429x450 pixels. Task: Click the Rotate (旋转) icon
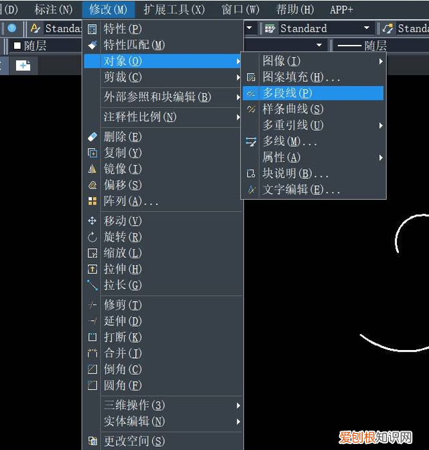[93, 237]
